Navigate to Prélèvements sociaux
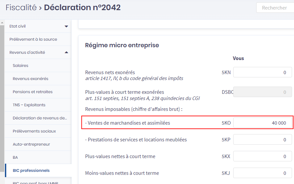The width and height of the screenshot is (294, 184). 34,131
